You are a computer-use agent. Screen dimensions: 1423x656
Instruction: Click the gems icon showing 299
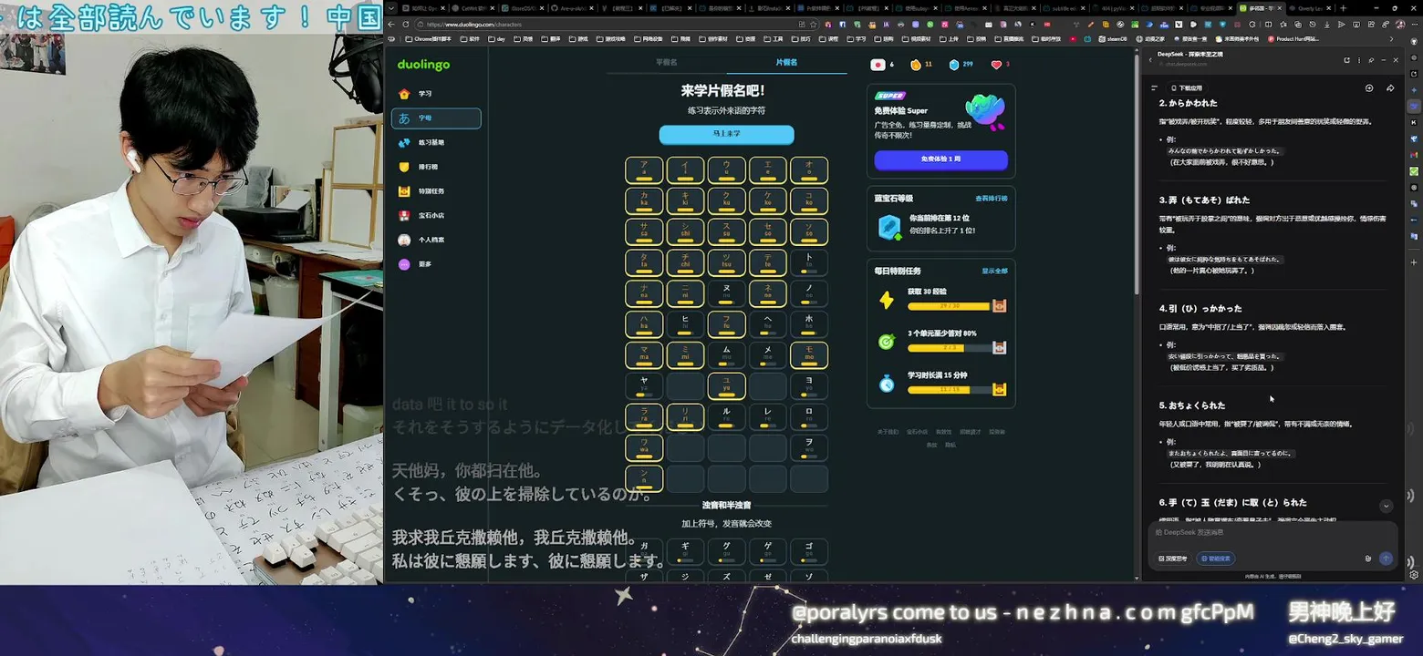(x=954, y=65)
